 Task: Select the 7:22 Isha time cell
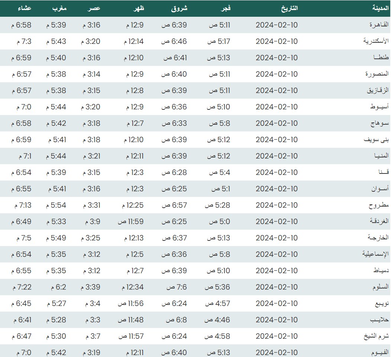22,287
